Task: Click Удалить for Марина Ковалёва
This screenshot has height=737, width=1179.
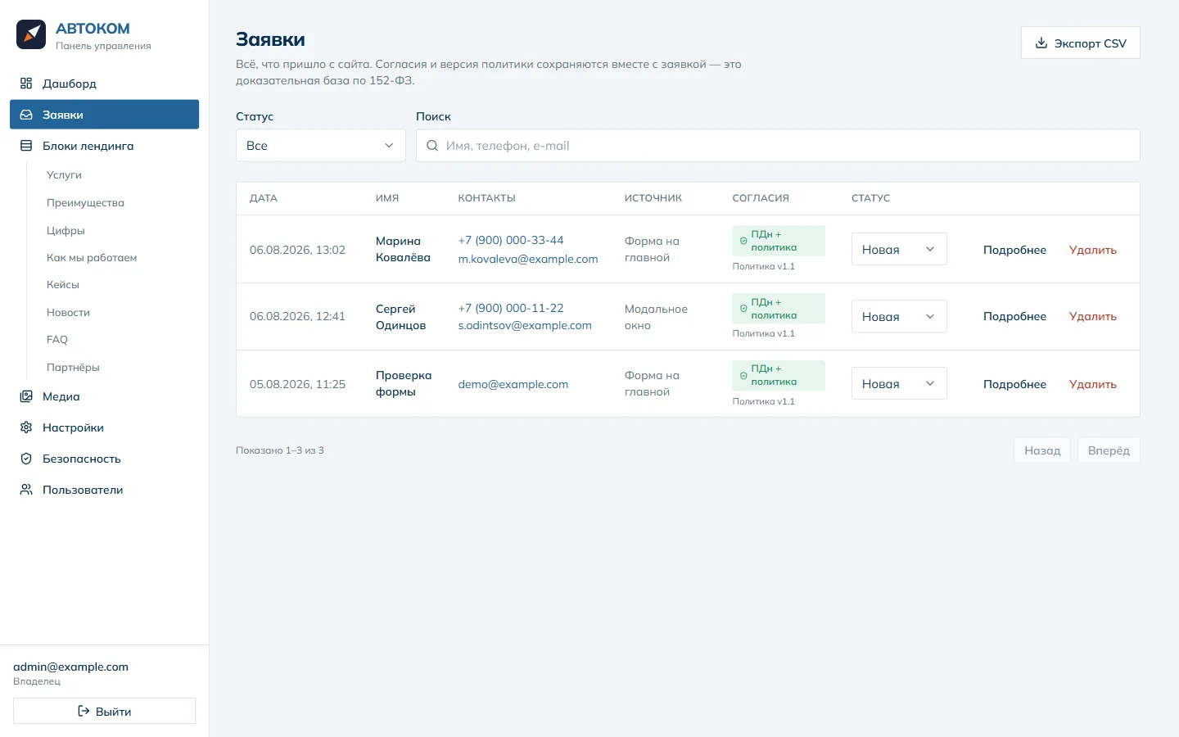Action: coord(1093,250)
